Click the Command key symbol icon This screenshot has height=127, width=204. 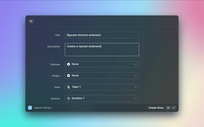click(x=168, y=108)
